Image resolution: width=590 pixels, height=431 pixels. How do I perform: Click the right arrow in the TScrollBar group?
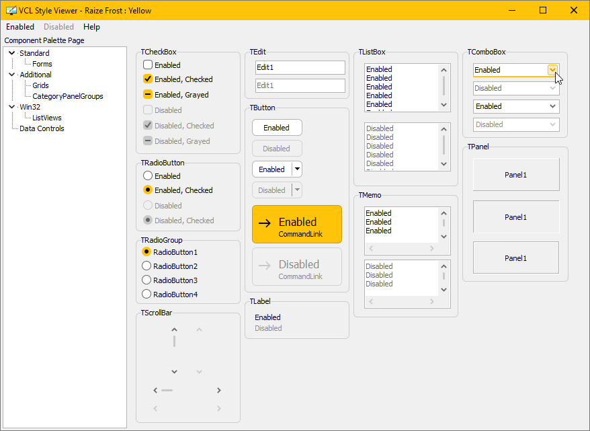(x=218, y=390)
